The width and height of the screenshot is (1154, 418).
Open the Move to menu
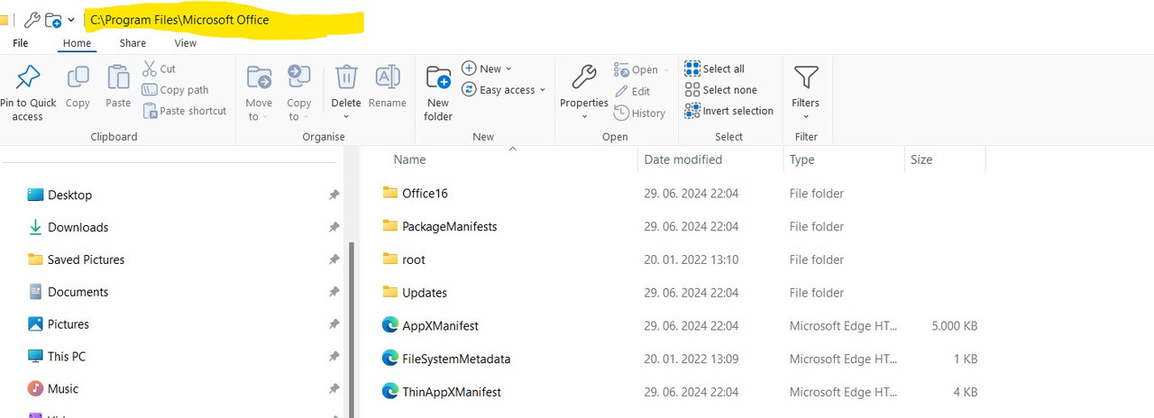259,93
